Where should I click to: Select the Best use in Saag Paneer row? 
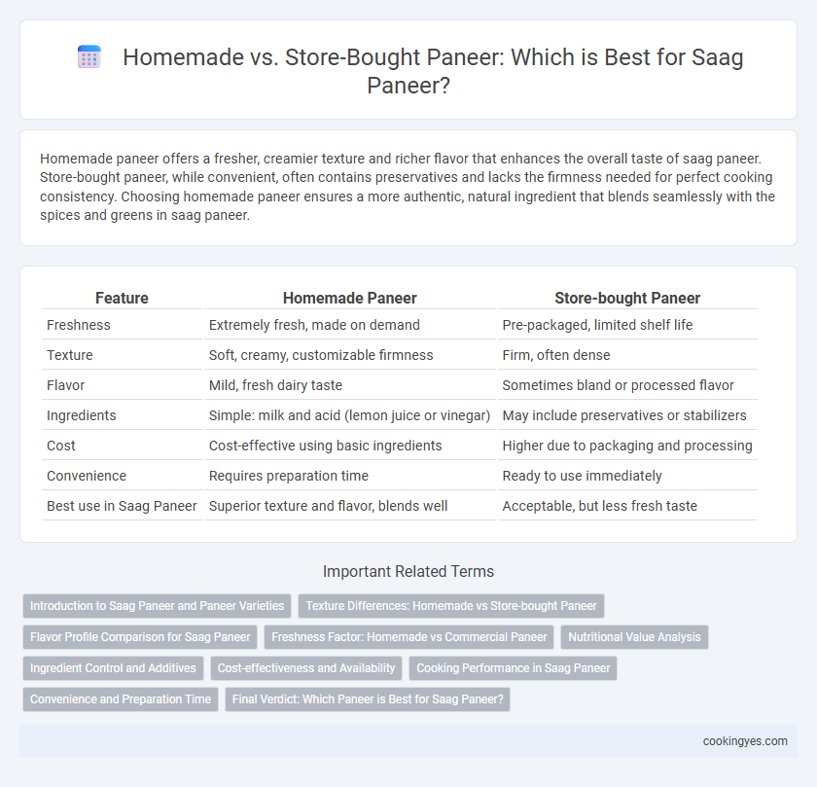(x=400, y=506)
